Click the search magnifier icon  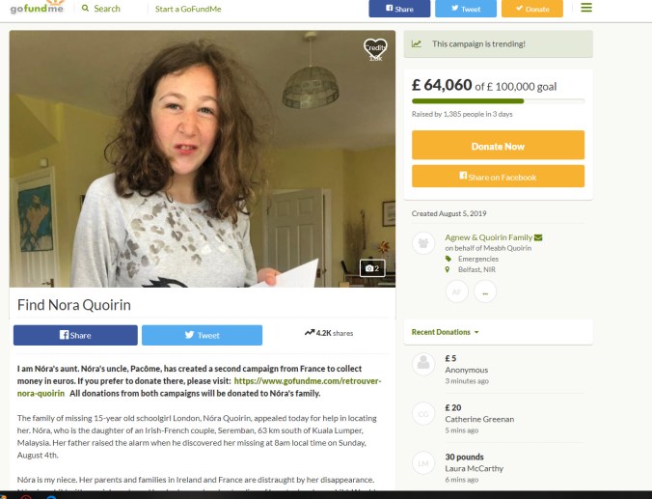85,8
